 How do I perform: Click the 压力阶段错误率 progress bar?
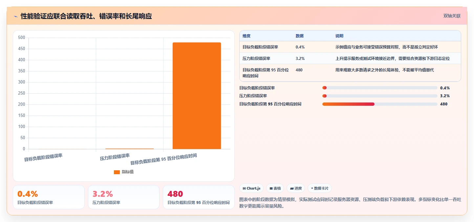click(380, 96)
